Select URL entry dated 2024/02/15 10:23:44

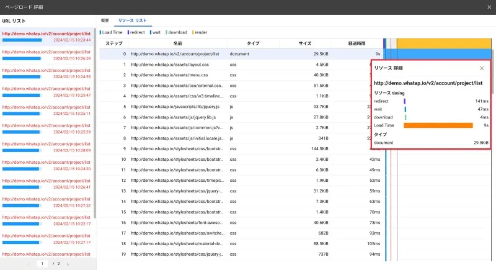[x=46, y=37]
